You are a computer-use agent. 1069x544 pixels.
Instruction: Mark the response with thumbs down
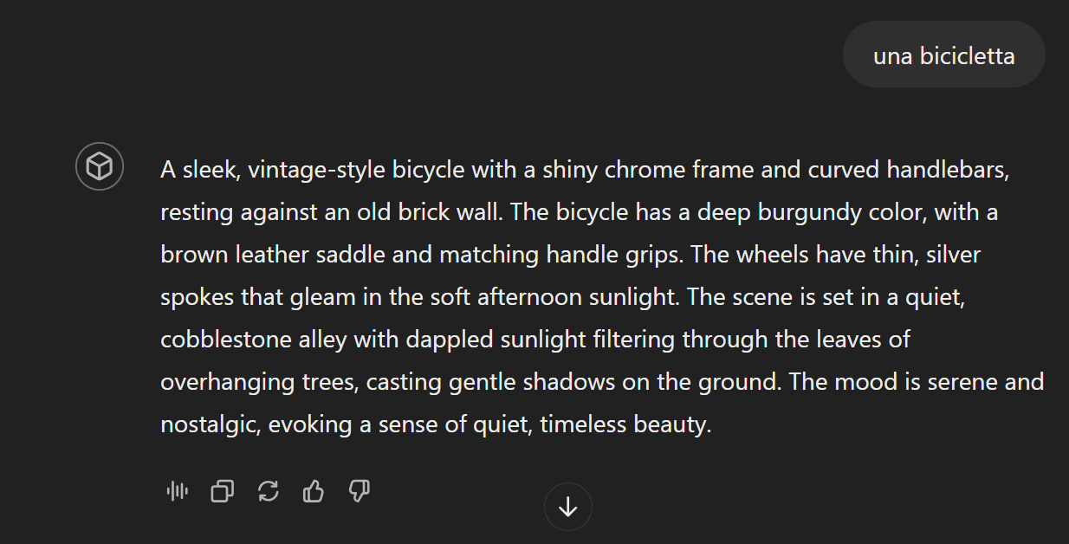click(x=360, y=492)
